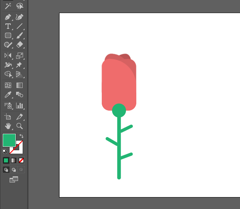Enable Draw Normal mode
The image size is (240, 209).
tap(6, 169)
